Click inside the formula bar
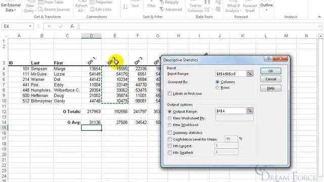This screenshot has height=182, width=324. 198,26
